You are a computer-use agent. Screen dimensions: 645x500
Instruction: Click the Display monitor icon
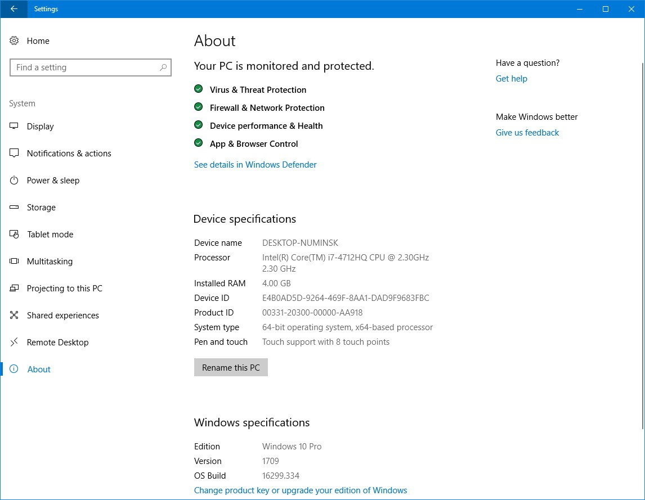click(14, 126)
